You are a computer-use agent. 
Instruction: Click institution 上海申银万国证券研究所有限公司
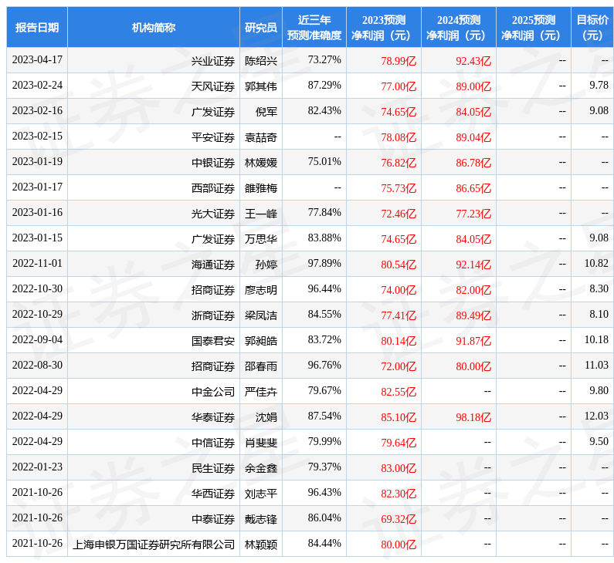(x=154, y=544)
